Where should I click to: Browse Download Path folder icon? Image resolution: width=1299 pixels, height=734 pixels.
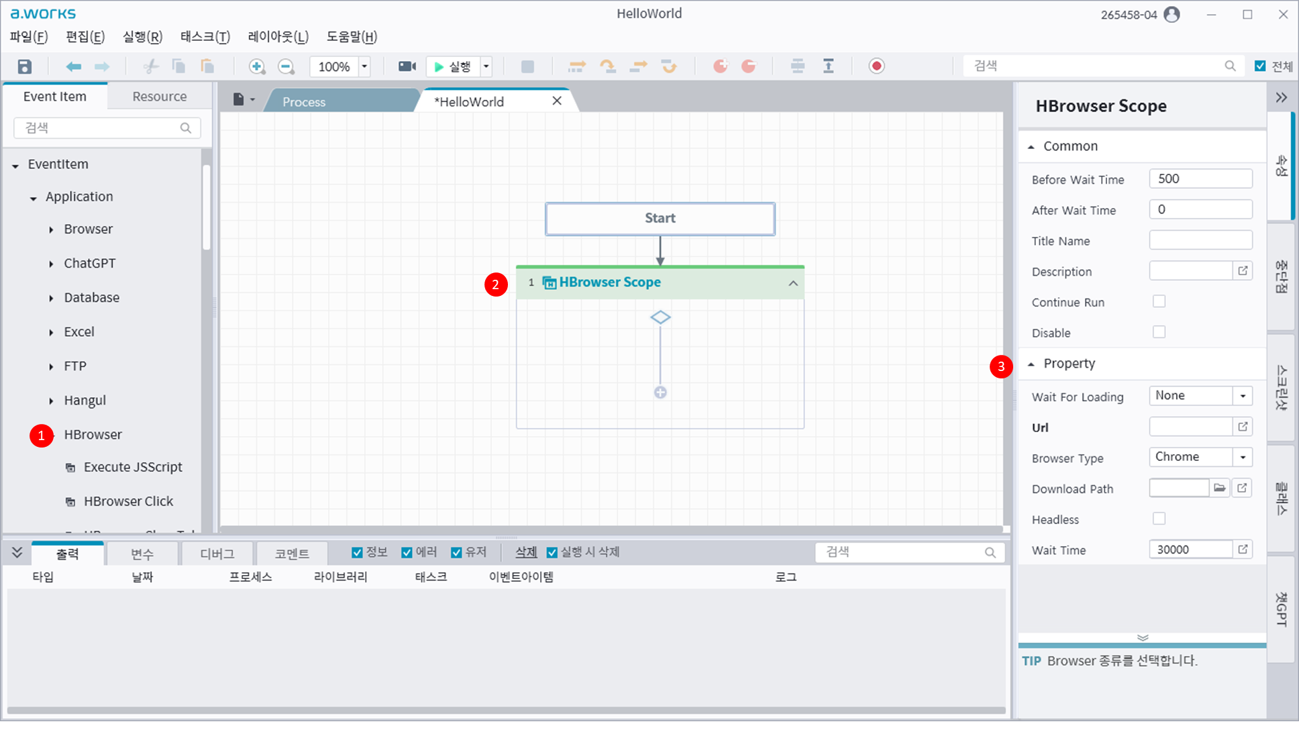(x=1219, y=488)
